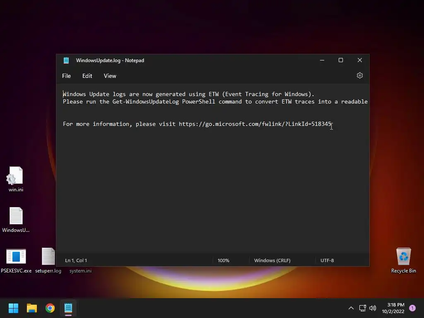Click the Notepad icon in title bar
424x318 pixels.
pyautogui.click(x=66, y=60)
